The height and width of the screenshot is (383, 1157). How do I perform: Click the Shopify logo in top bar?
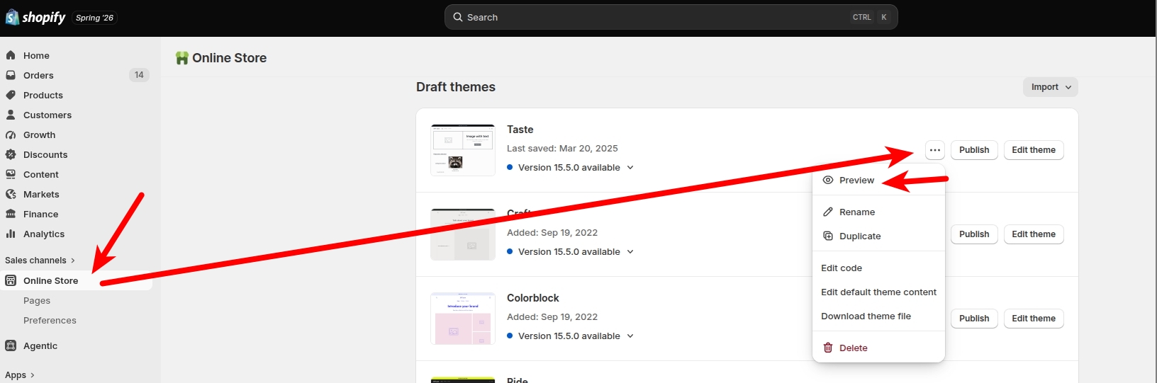35,17
